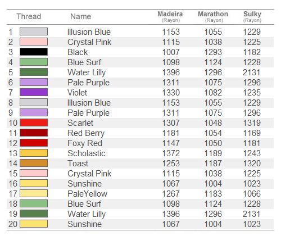This screenshot has width=281, height=236.
Task: Click the PaleYellow swatch in row 17
Action: [x=34, y=193]
